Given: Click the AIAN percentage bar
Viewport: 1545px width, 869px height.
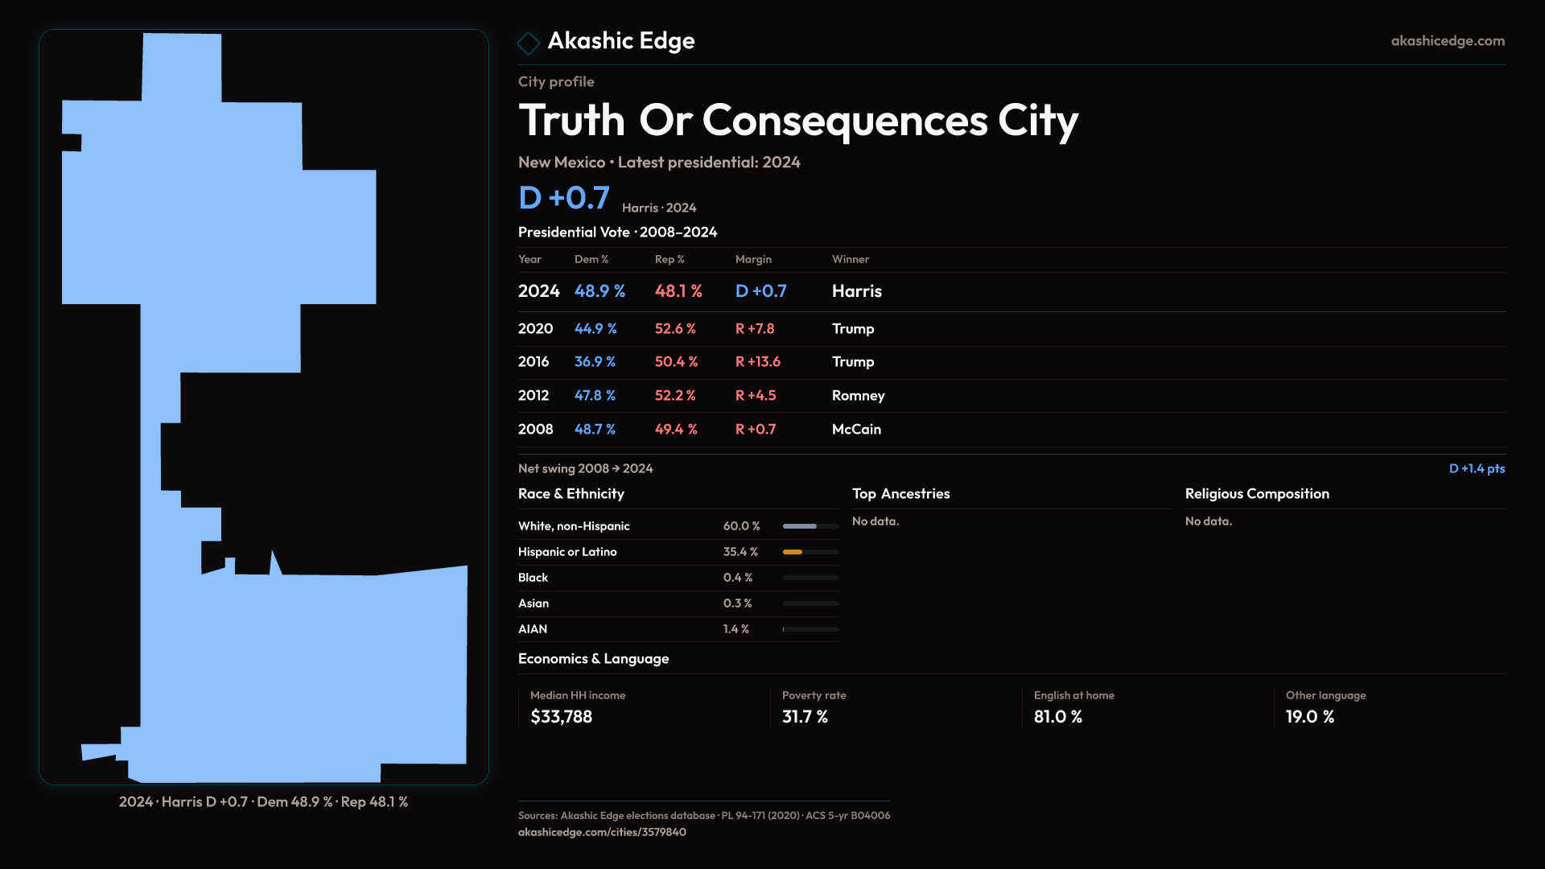Looking at the screenshot, I should click(x=810, y=629).
